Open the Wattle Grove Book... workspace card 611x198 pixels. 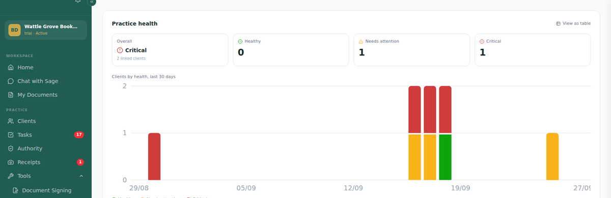click(x=46, y=30)
